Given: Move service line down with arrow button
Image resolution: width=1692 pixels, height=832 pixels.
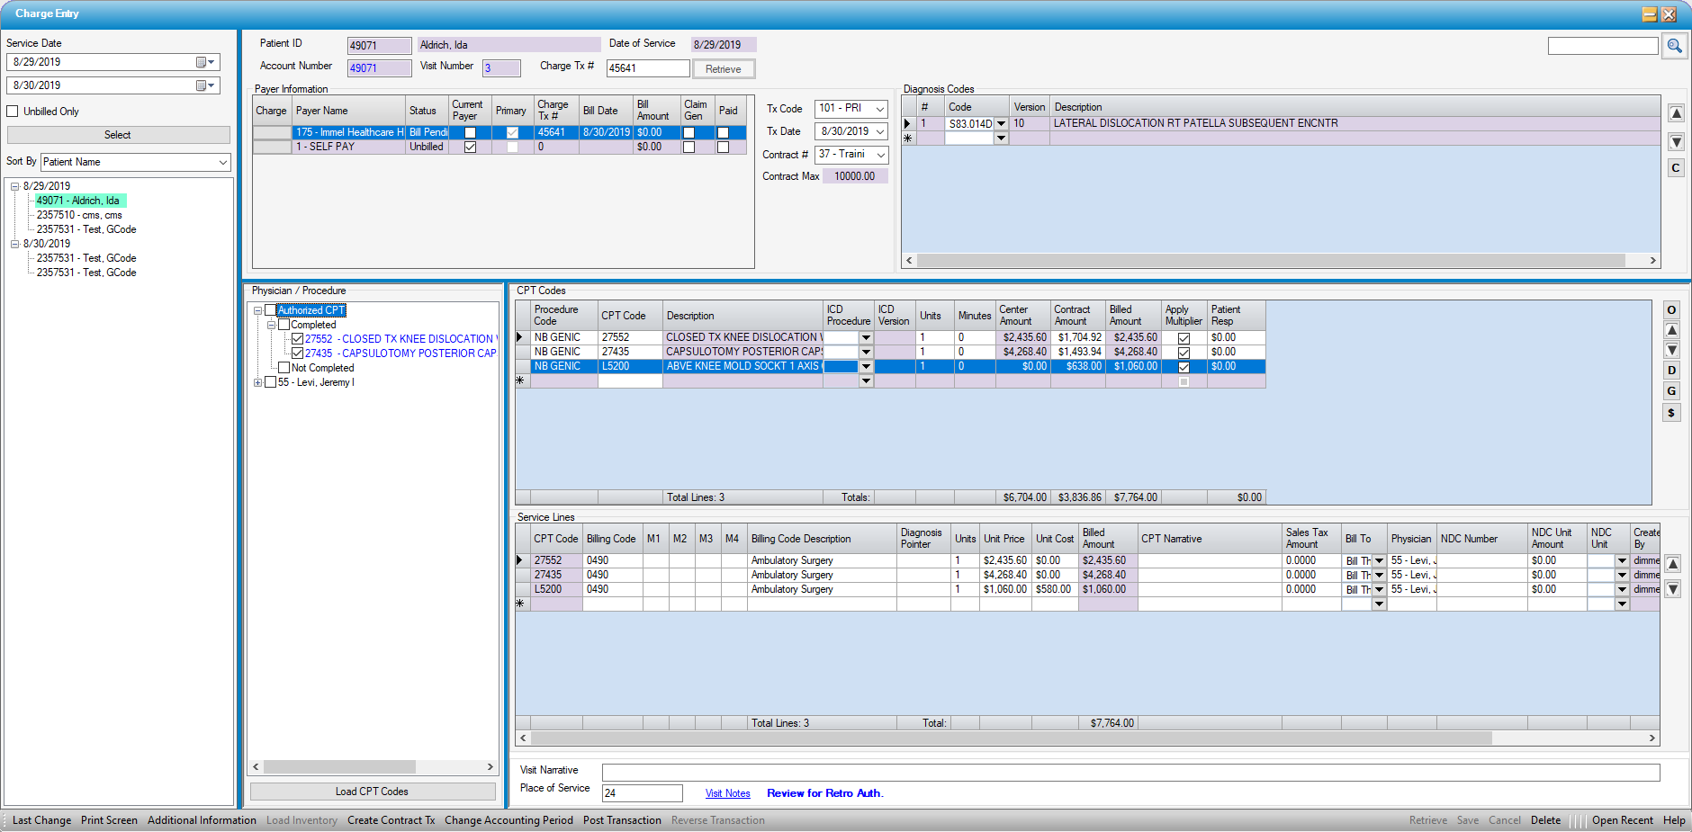Looking at the screenshot, I should [1672, 590].
